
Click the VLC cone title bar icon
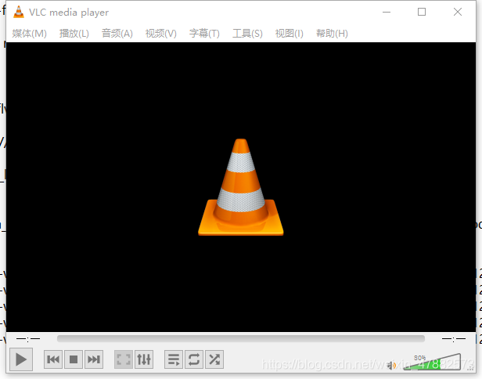(19, 12)
